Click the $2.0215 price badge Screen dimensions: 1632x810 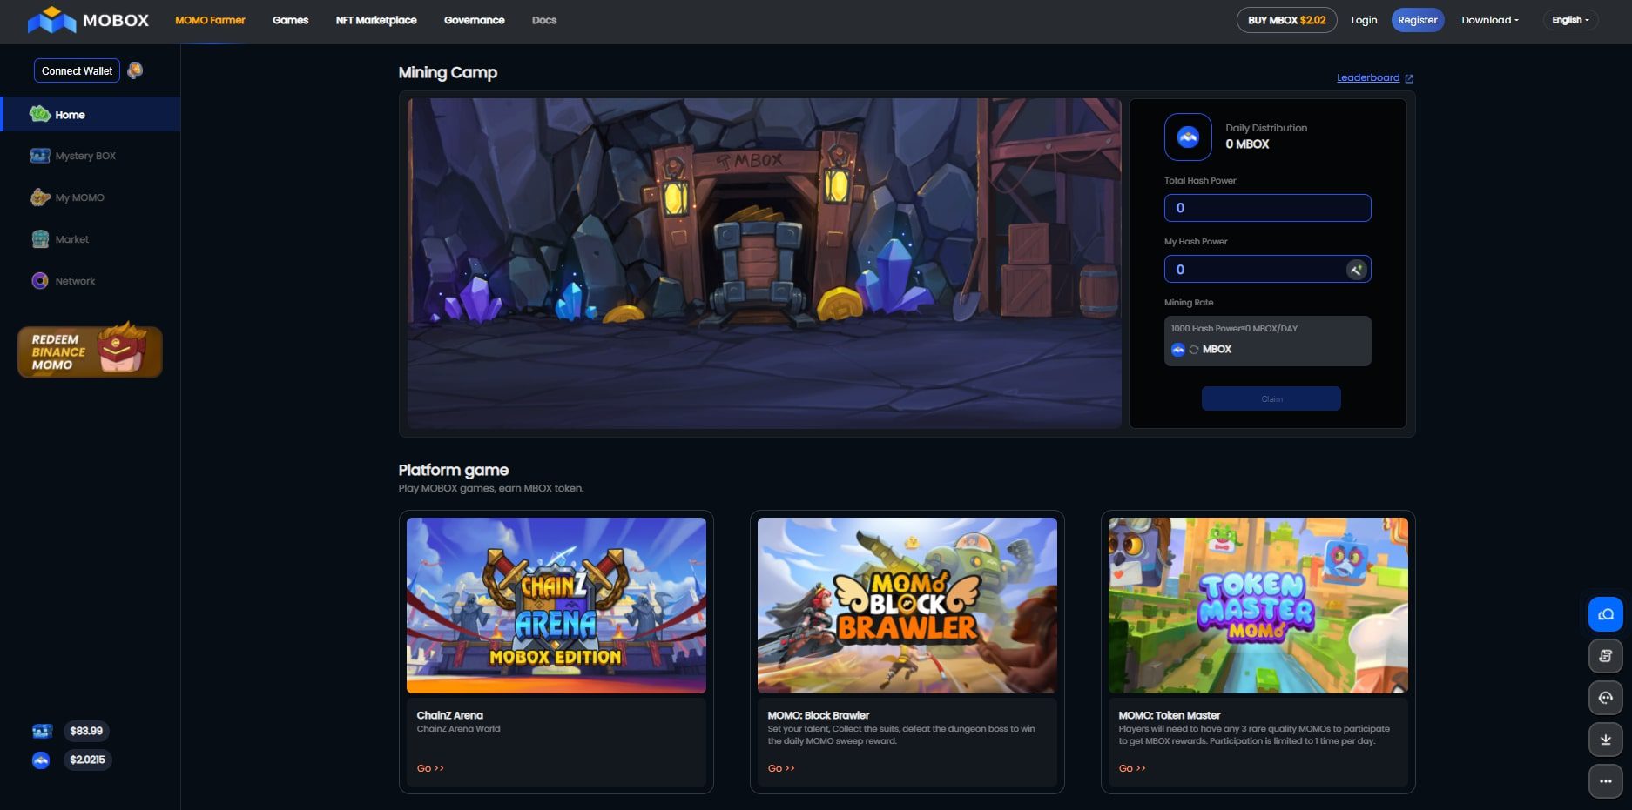click(x=87, y=760)
